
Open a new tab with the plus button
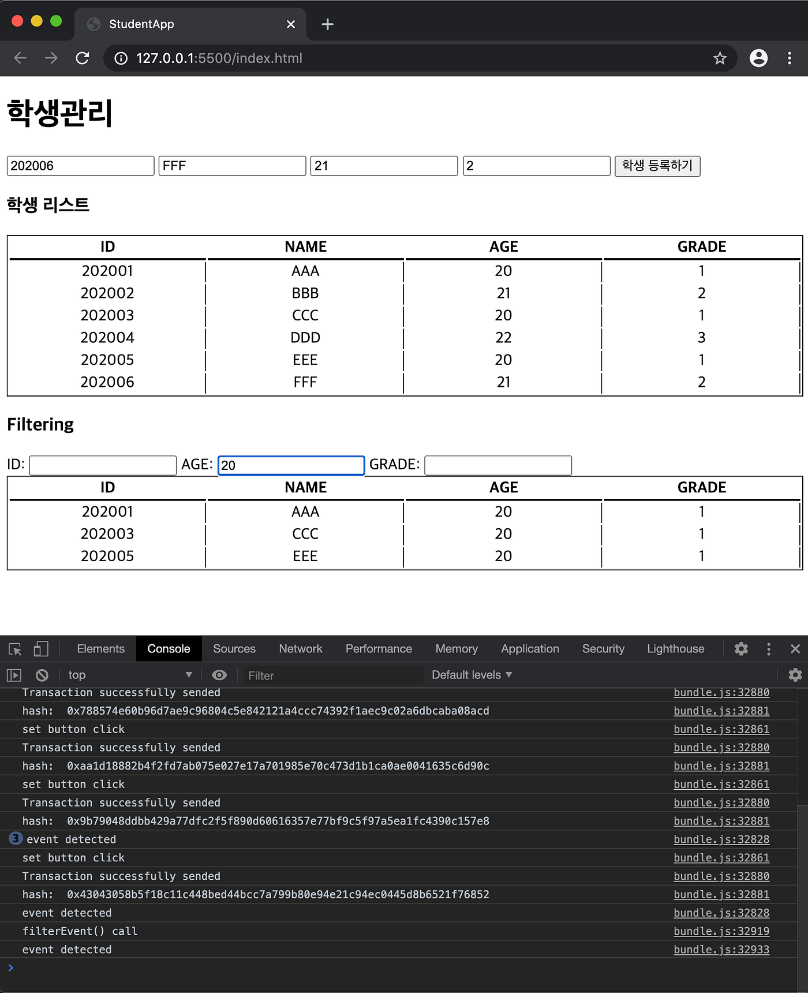pos(327,24)
